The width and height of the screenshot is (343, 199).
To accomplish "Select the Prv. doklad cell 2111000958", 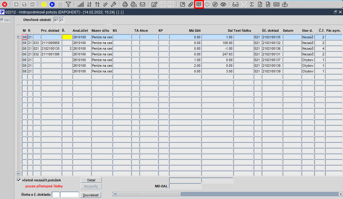I will click(51, 43).
